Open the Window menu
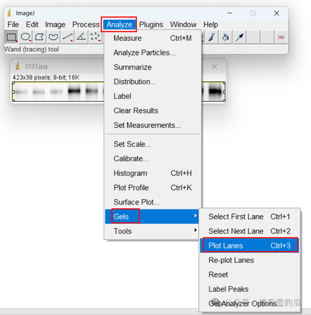This screenshot has width=311, height=315. [183, 24]
